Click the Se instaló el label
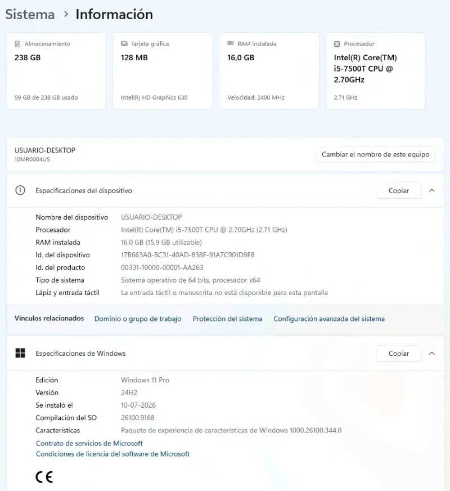Viewport: 450px width, 491px height. [54, 405]
